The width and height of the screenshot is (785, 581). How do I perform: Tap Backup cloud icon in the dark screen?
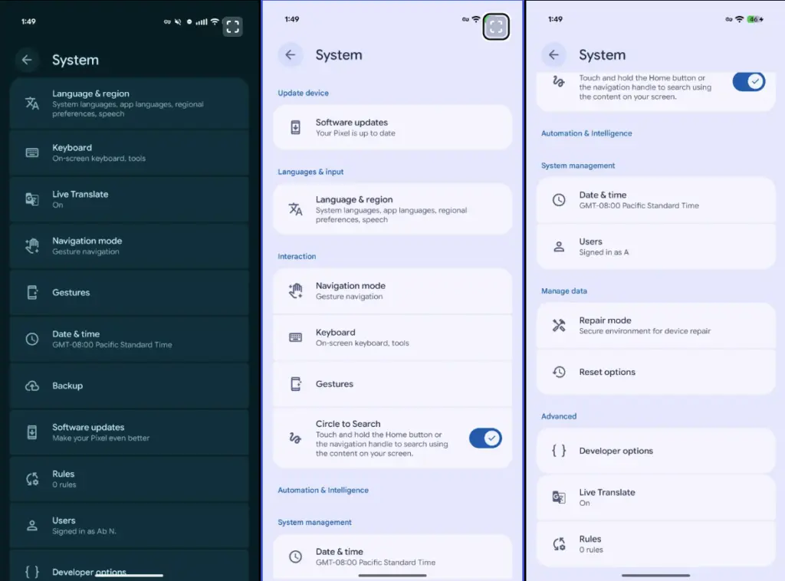coord(32,386)
